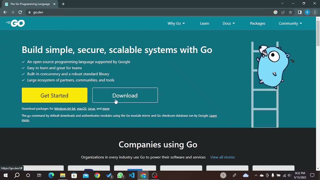Open the taskbar search icon
320x180 pixels.
17,175
